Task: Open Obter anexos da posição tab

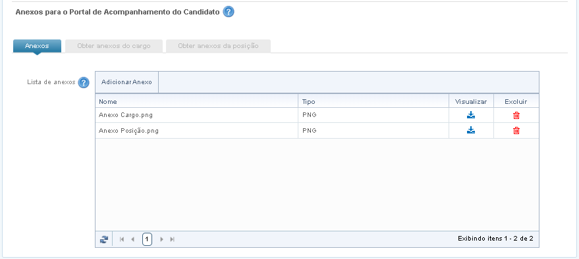Action: 218,46
